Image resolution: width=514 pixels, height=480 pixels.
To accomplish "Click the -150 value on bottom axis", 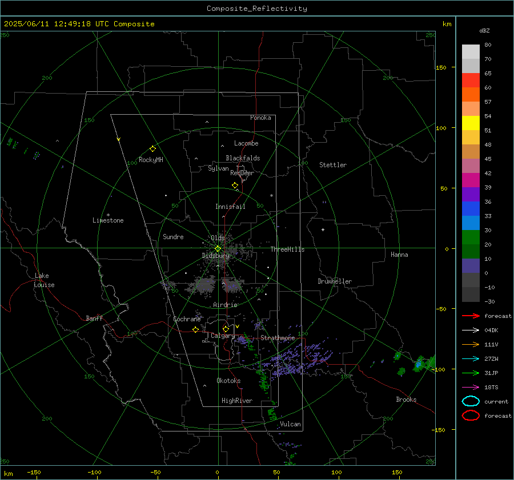I will click(x=34, y=473).
